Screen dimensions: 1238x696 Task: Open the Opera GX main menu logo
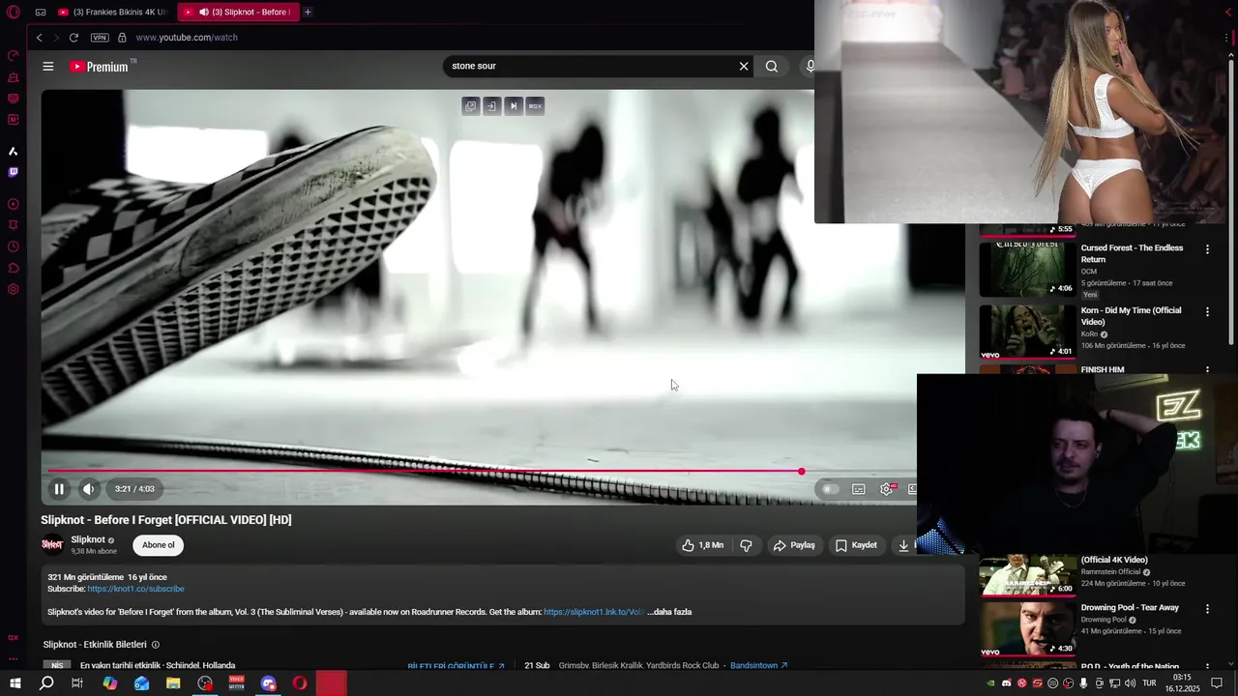click(14, 13)
